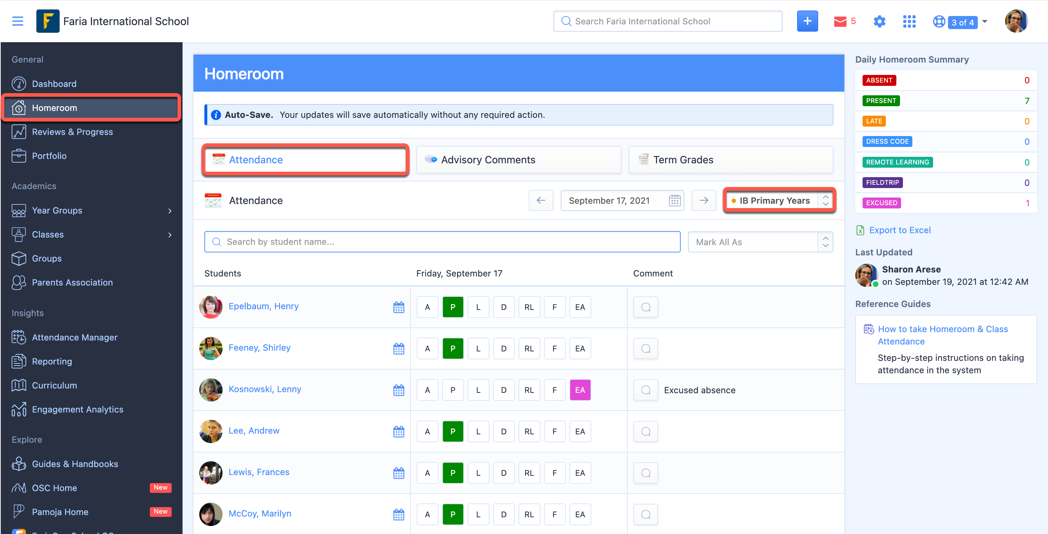The image size is (1048, 534).
Task: Open Lewis, Frances student profile link
Action: (x=259, y=472)
